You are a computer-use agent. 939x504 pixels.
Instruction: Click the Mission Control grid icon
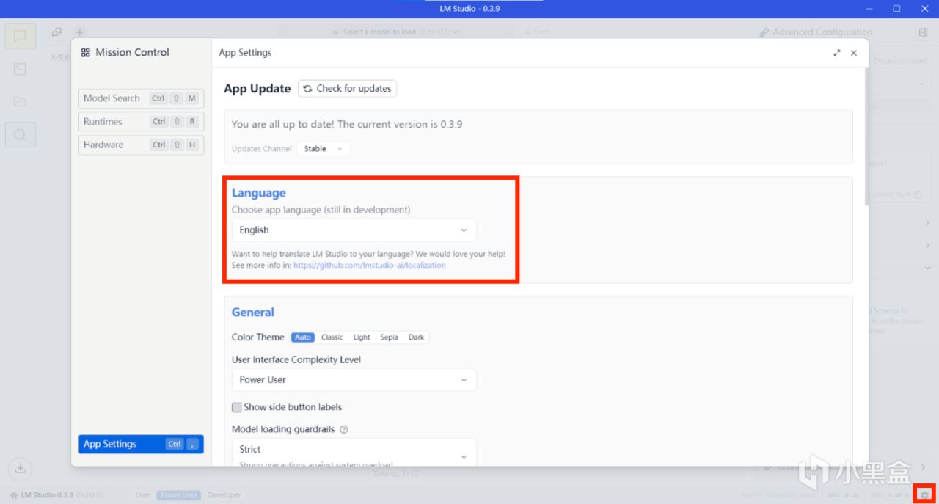(x=86, y=53)
